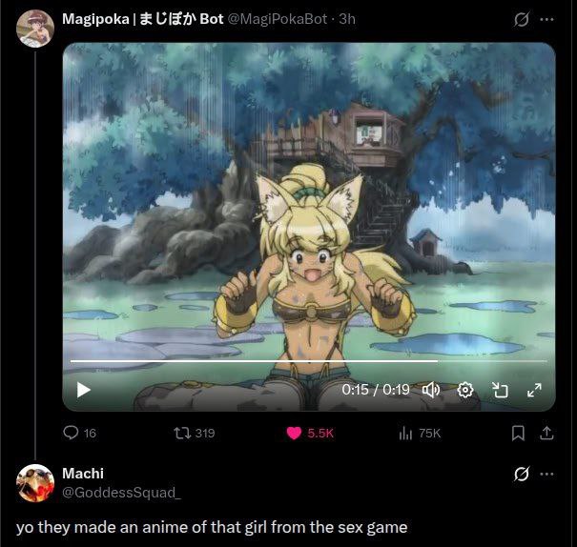Open MagiPoka Bot profile avatar

pos(35,29)
